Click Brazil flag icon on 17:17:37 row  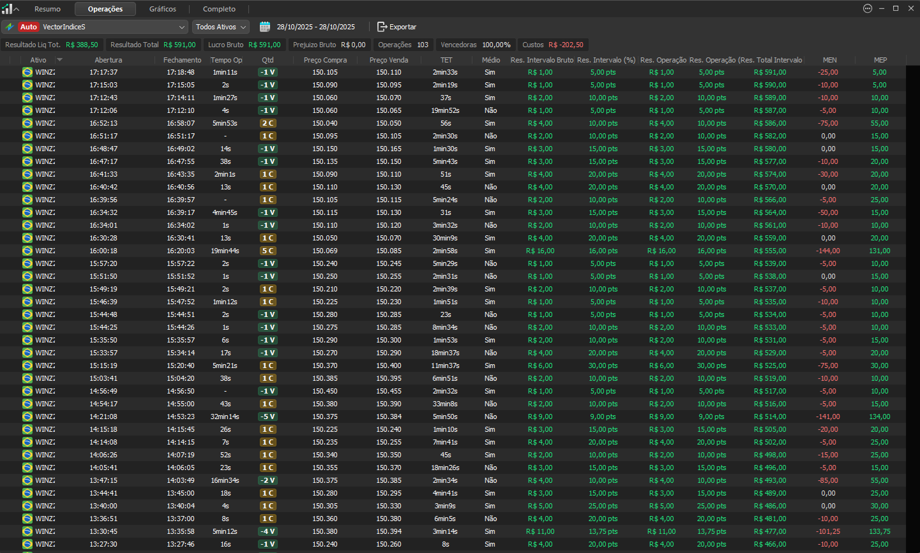coord(27,72)
